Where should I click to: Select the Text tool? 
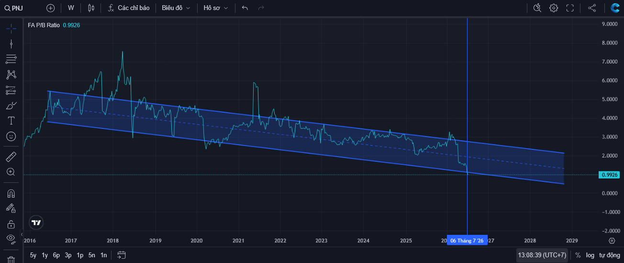[11, 121]
